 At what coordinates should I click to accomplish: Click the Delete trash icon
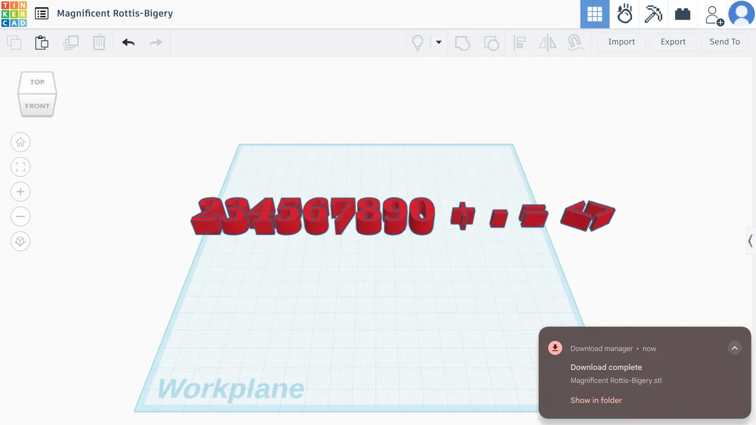coord(99,42)
